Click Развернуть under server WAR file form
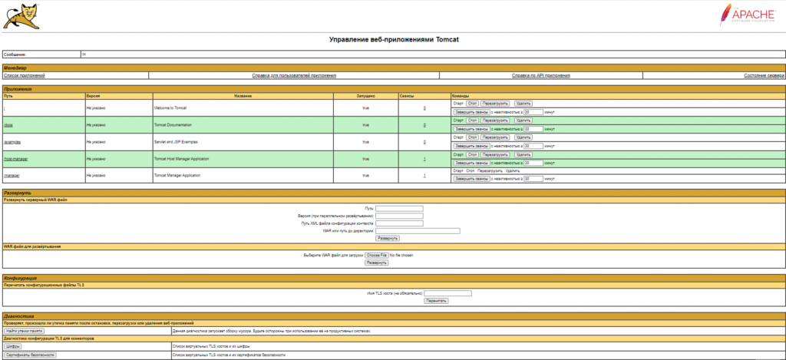786x360 pixels. (388, 239)
